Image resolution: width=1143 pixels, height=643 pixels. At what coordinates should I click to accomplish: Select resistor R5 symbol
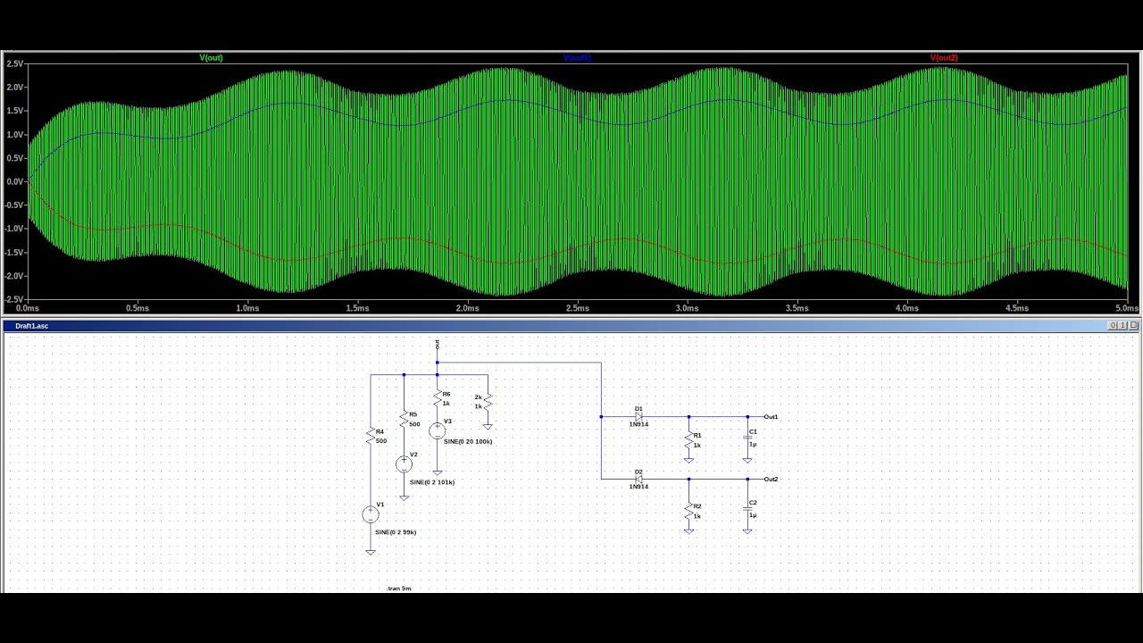(x=404, y=418)
